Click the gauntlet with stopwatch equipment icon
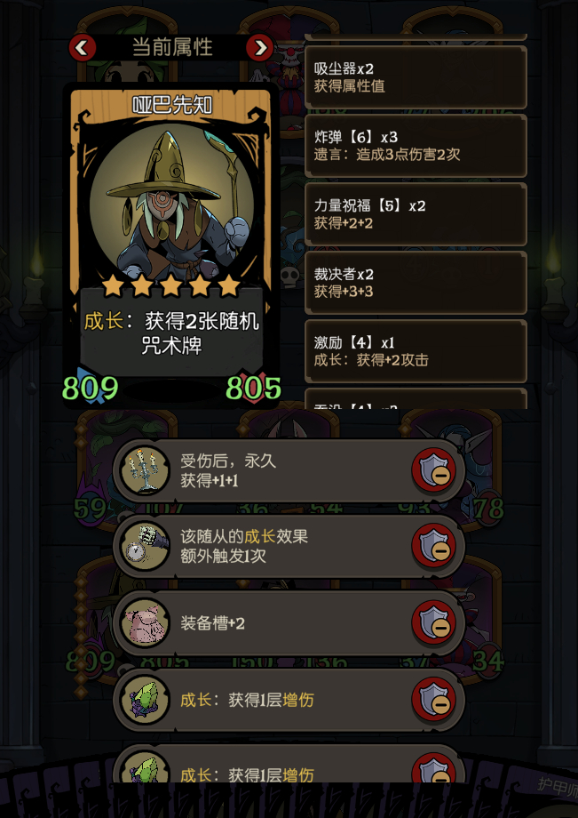The width and height of the screenshot is (578, 818). pos(146,546)
